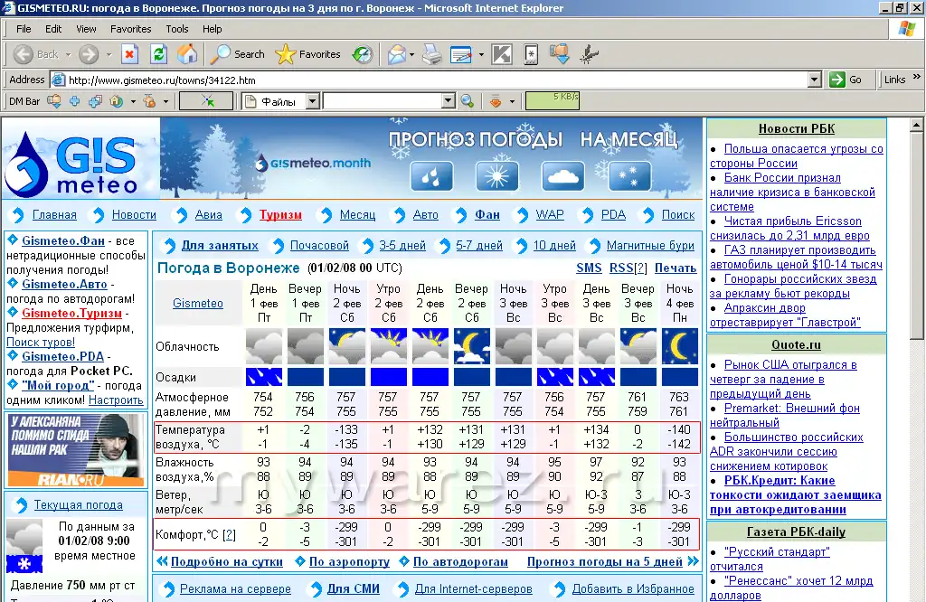Expand the Mail button dropdown arrow

pos(411,54)
